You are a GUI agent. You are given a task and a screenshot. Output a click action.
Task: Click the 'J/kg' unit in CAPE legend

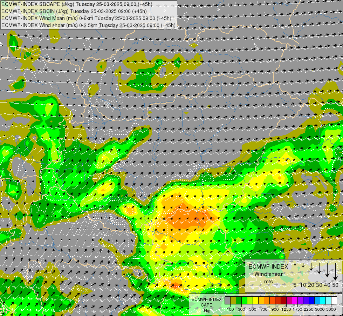(206, 311)
